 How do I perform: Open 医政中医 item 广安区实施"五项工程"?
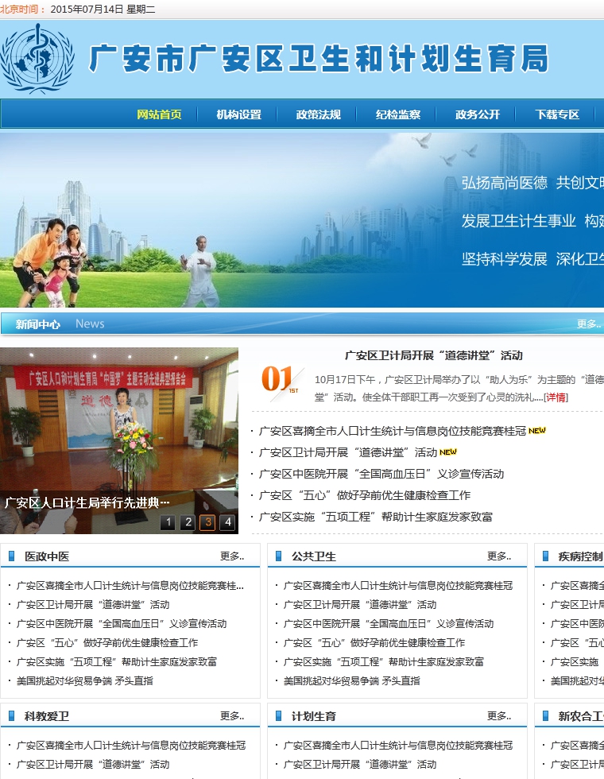[x=117, y=661]
